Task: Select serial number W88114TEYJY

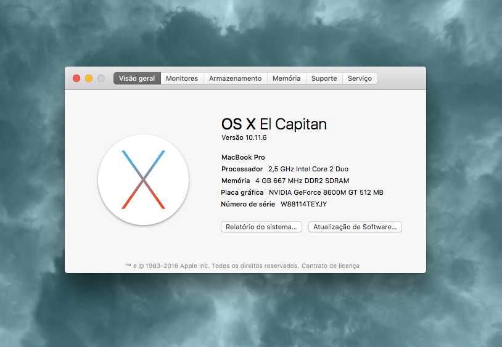Action: pos(304,204)
